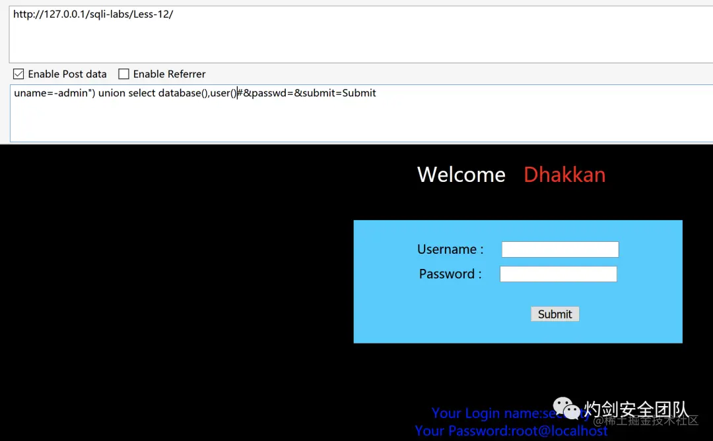Focus the Password input field
Screen dimensions: 713x441
tap(559, 274)
